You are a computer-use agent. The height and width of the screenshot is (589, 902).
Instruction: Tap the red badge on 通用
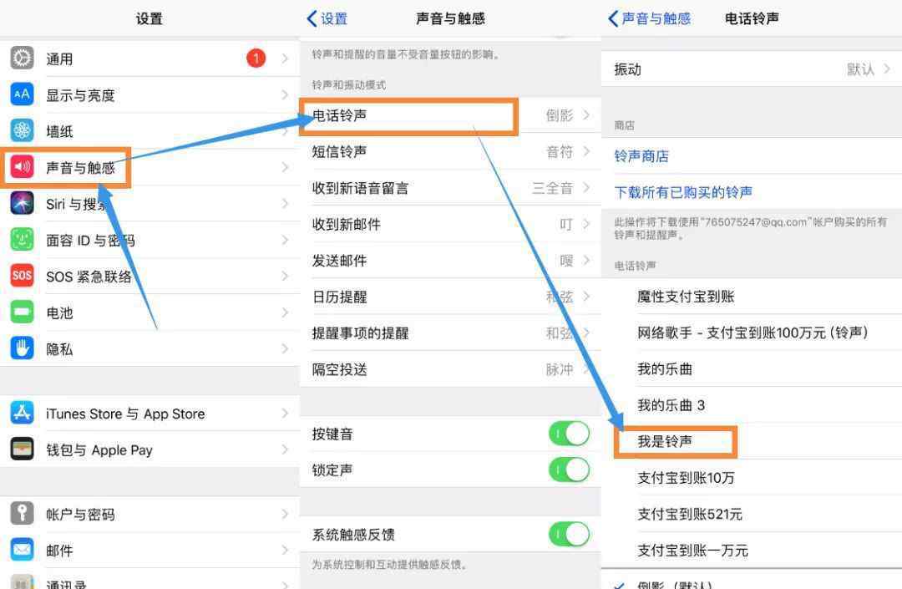[256, 58]
